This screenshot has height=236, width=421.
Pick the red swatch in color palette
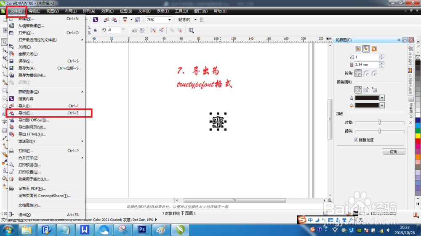pyautogui.click(x=418, y=141)
